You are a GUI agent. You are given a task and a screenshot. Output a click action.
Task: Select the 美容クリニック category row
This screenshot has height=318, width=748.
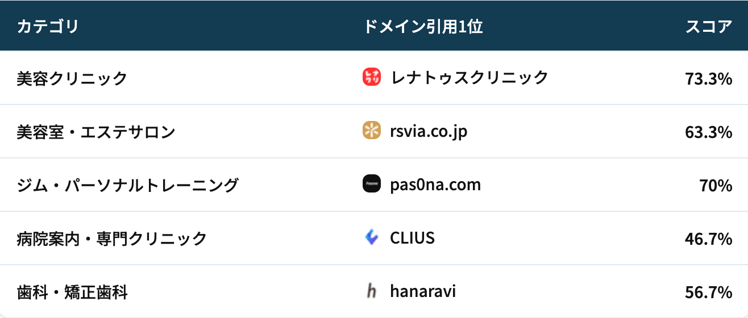(72, 78)
